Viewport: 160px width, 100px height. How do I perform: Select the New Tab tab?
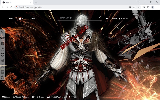tap(17, 2)
